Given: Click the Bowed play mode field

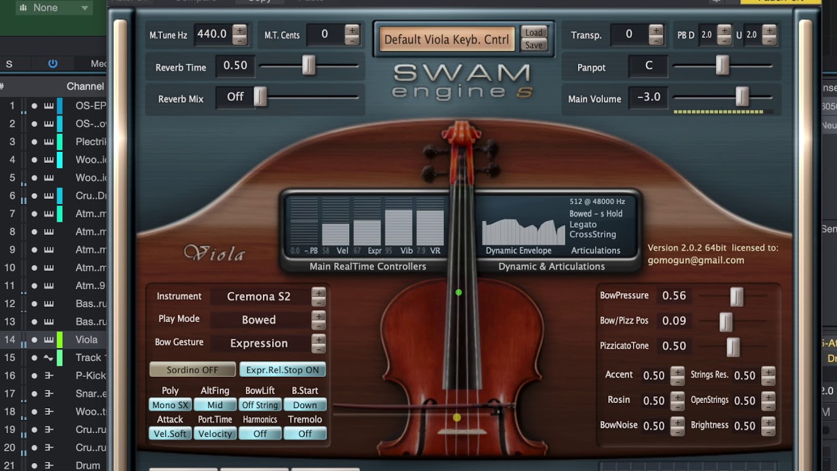Looking at the screenshot, I should tap(259, 320).
